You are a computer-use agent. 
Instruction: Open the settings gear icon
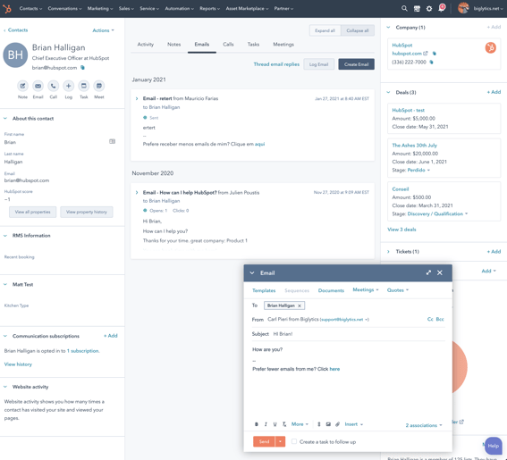point(429,9)
